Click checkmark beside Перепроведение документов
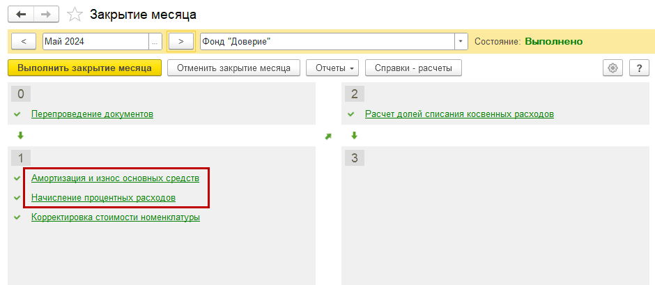This screenshot has height=285, width=655. pyautogui.click(x=17, y=114)
